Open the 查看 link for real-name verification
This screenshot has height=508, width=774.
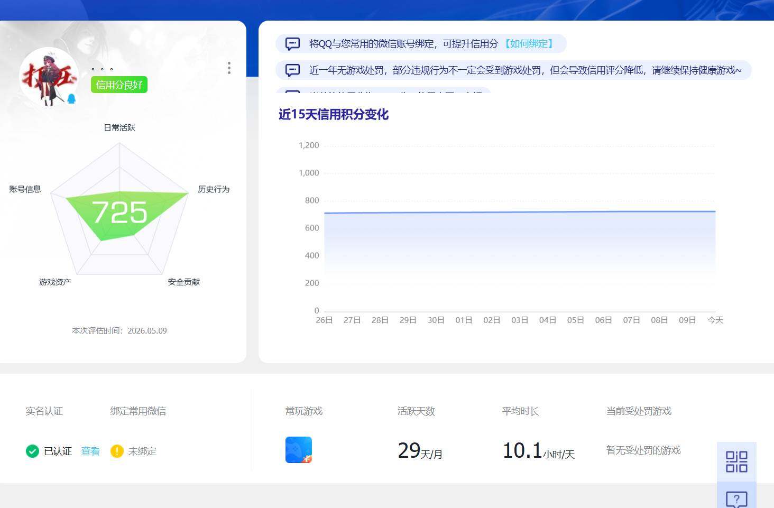tap(90, 451)
